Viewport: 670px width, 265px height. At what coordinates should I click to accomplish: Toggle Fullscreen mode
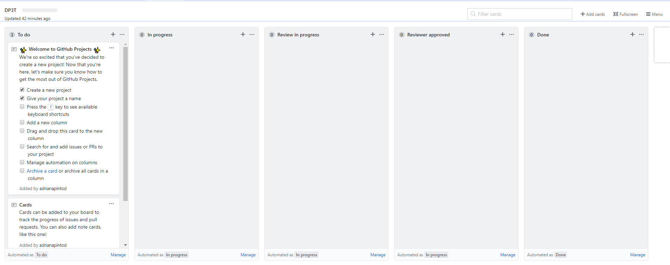point(626,14)
